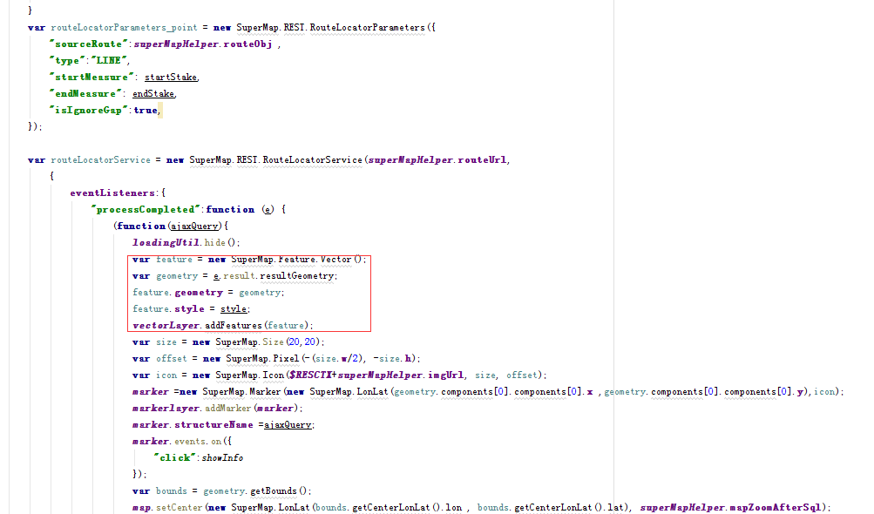This screenshot has width=874, height=514.
Task: Click the bounds variable in var bounds
Action: [x=171, y=491]
